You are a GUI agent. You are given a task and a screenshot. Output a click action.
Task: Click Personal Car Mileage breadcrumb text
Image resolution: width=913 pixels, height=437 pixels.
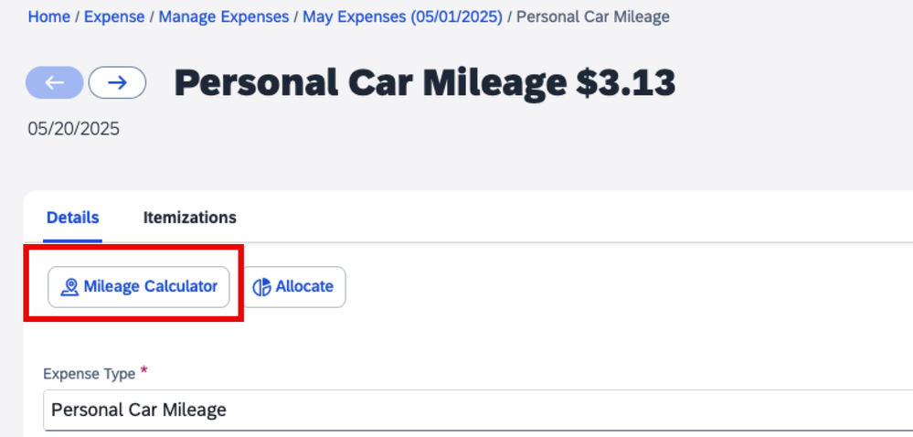click(x=593, y=16)
